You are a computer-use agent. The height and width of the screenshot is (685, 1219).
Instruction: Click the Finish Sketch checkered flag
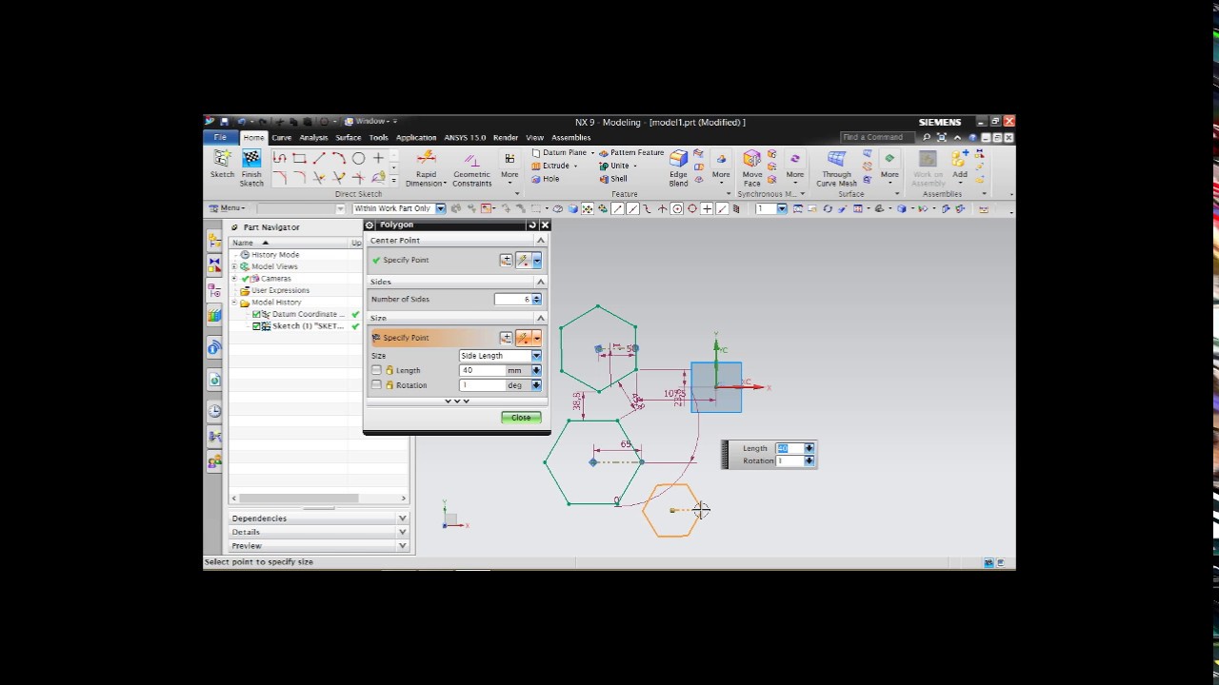click(251, 159)
